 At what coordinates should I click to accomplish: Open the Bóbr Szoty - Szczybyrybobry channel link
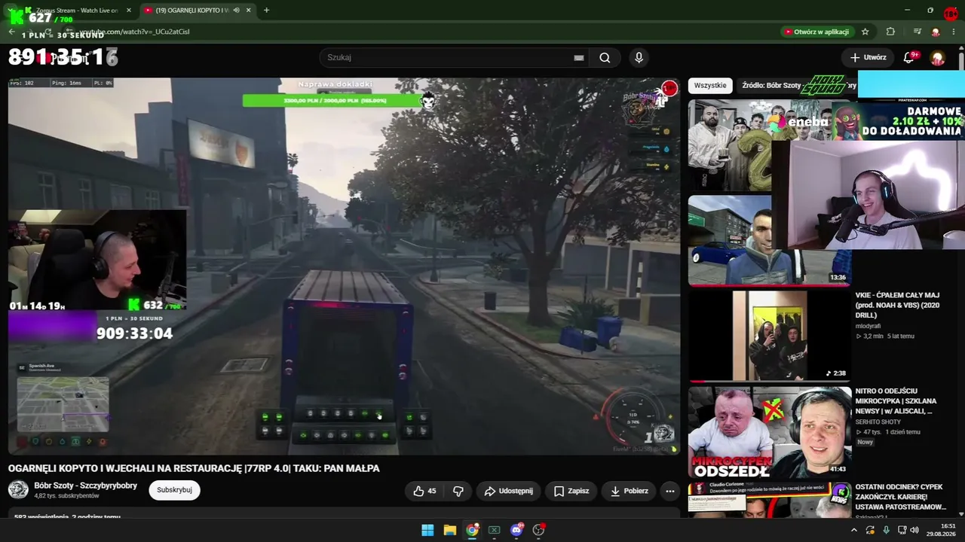[x=86, y=486]
